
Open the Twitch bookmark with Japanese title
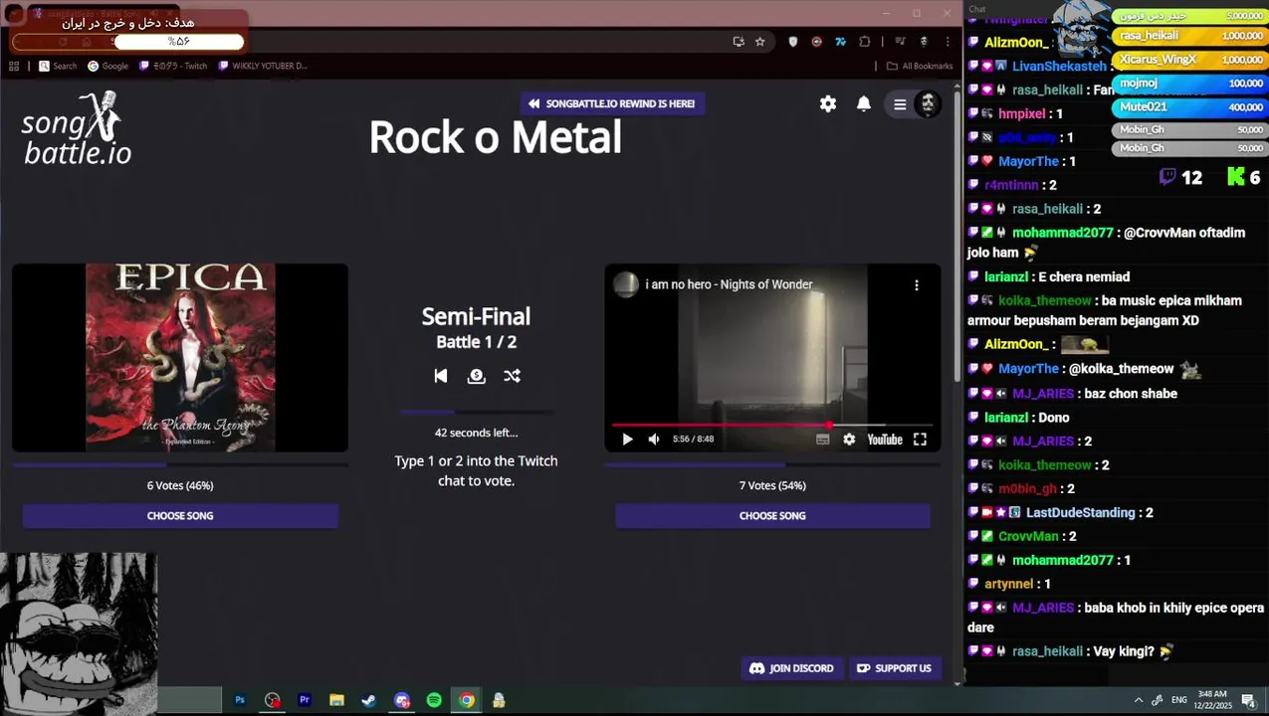click(x=173, y=66)
